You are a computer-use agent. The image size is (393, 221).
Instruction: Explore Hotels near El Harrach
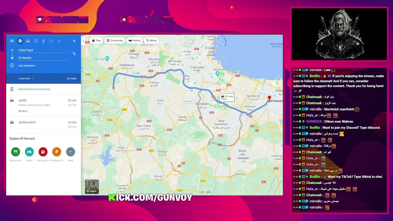pyautogui.click(x=29, y=152)
